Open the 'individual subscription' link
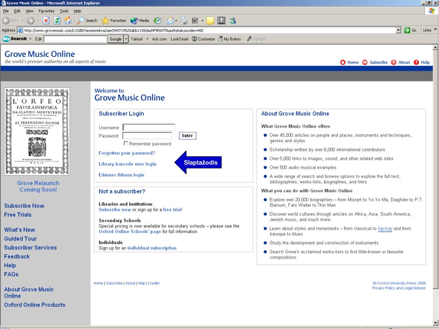 [152, 248]
